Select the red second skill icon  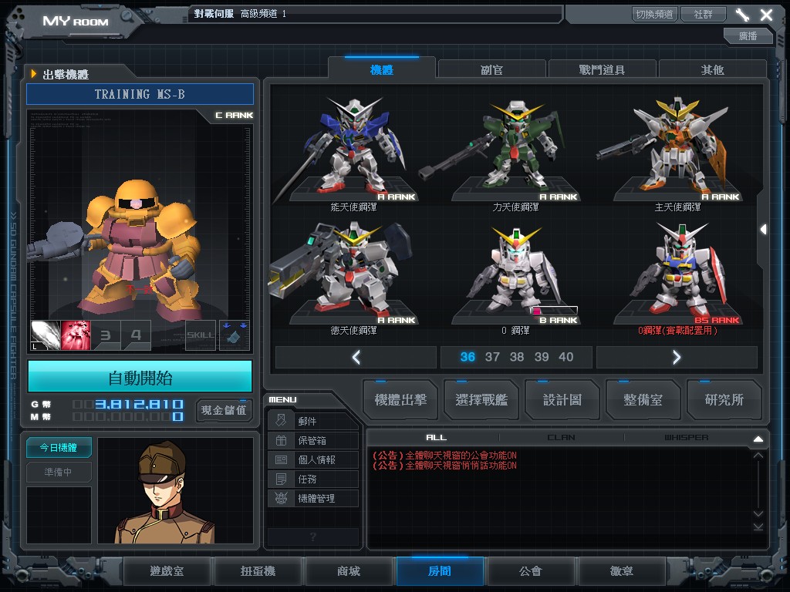(x=76, y=335)
